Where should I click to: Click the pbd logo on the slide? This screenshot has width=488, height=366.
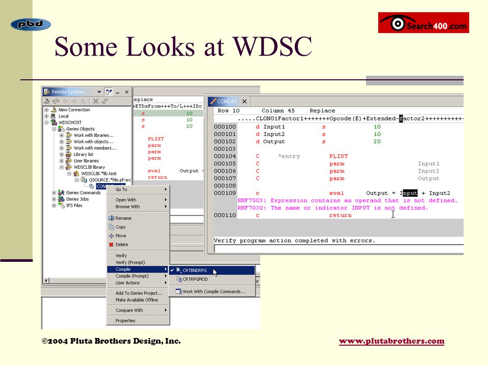(x=31, y=24)
